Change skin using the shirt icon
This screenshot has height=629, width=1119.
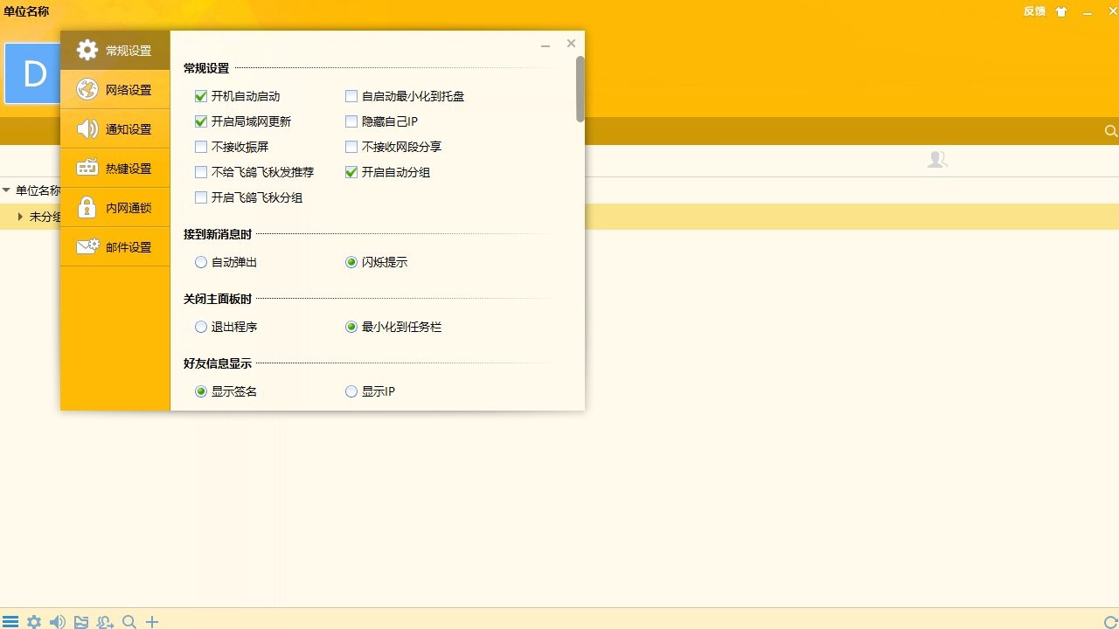point(1061,11)
